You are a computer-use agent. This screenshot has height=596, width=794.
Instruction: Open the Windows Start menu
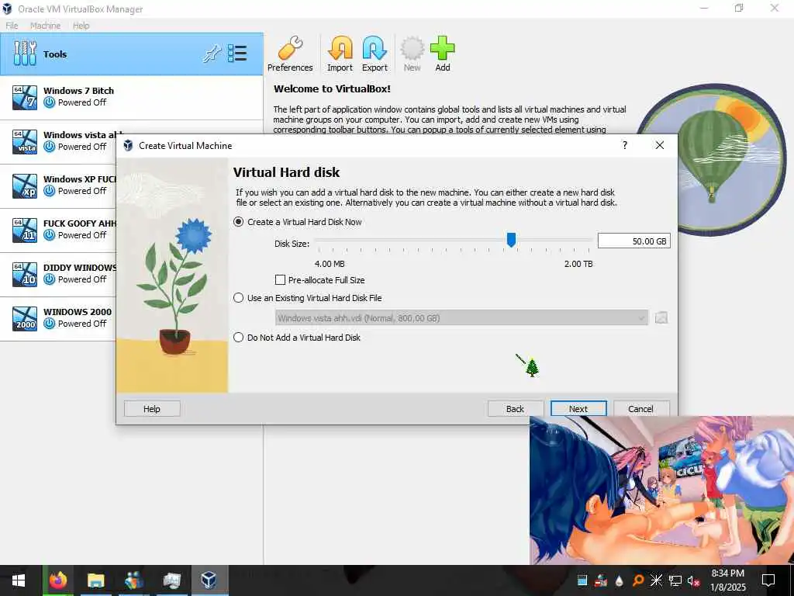(19, 580)
